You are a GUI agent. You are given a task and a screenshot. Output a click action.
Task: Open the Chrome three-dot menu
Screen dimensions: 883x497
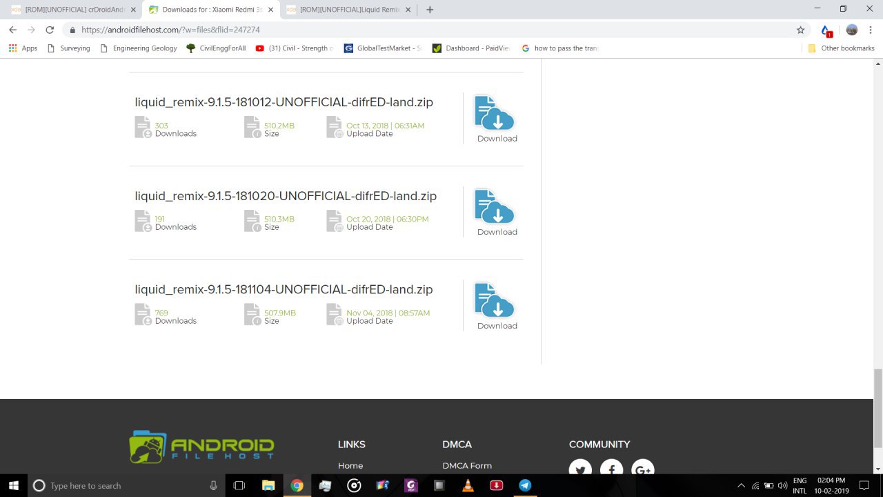[871, 30]
